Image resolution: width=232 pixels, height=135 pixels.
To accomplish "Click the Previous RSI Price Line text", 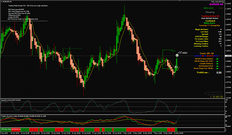I will click(19, 13).
